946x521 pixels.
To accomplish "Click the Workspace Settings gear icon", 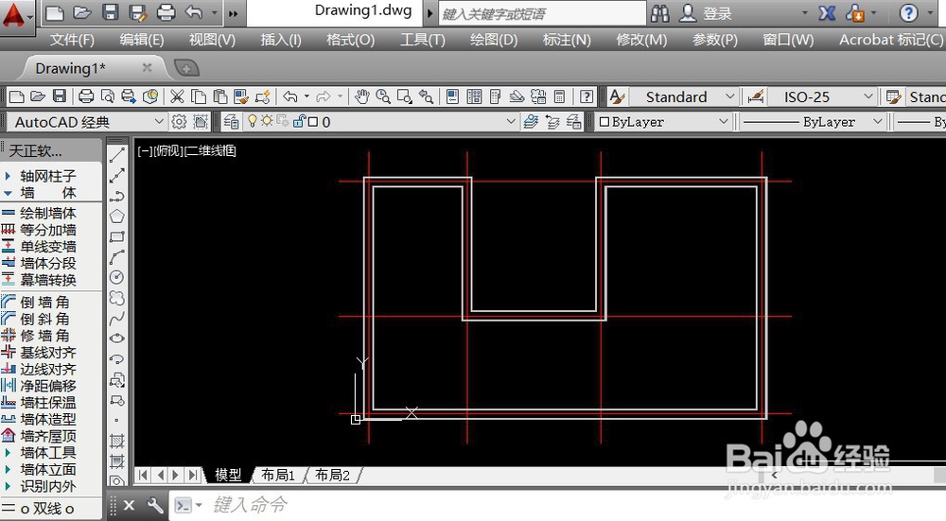I will (x=179, y=122).
